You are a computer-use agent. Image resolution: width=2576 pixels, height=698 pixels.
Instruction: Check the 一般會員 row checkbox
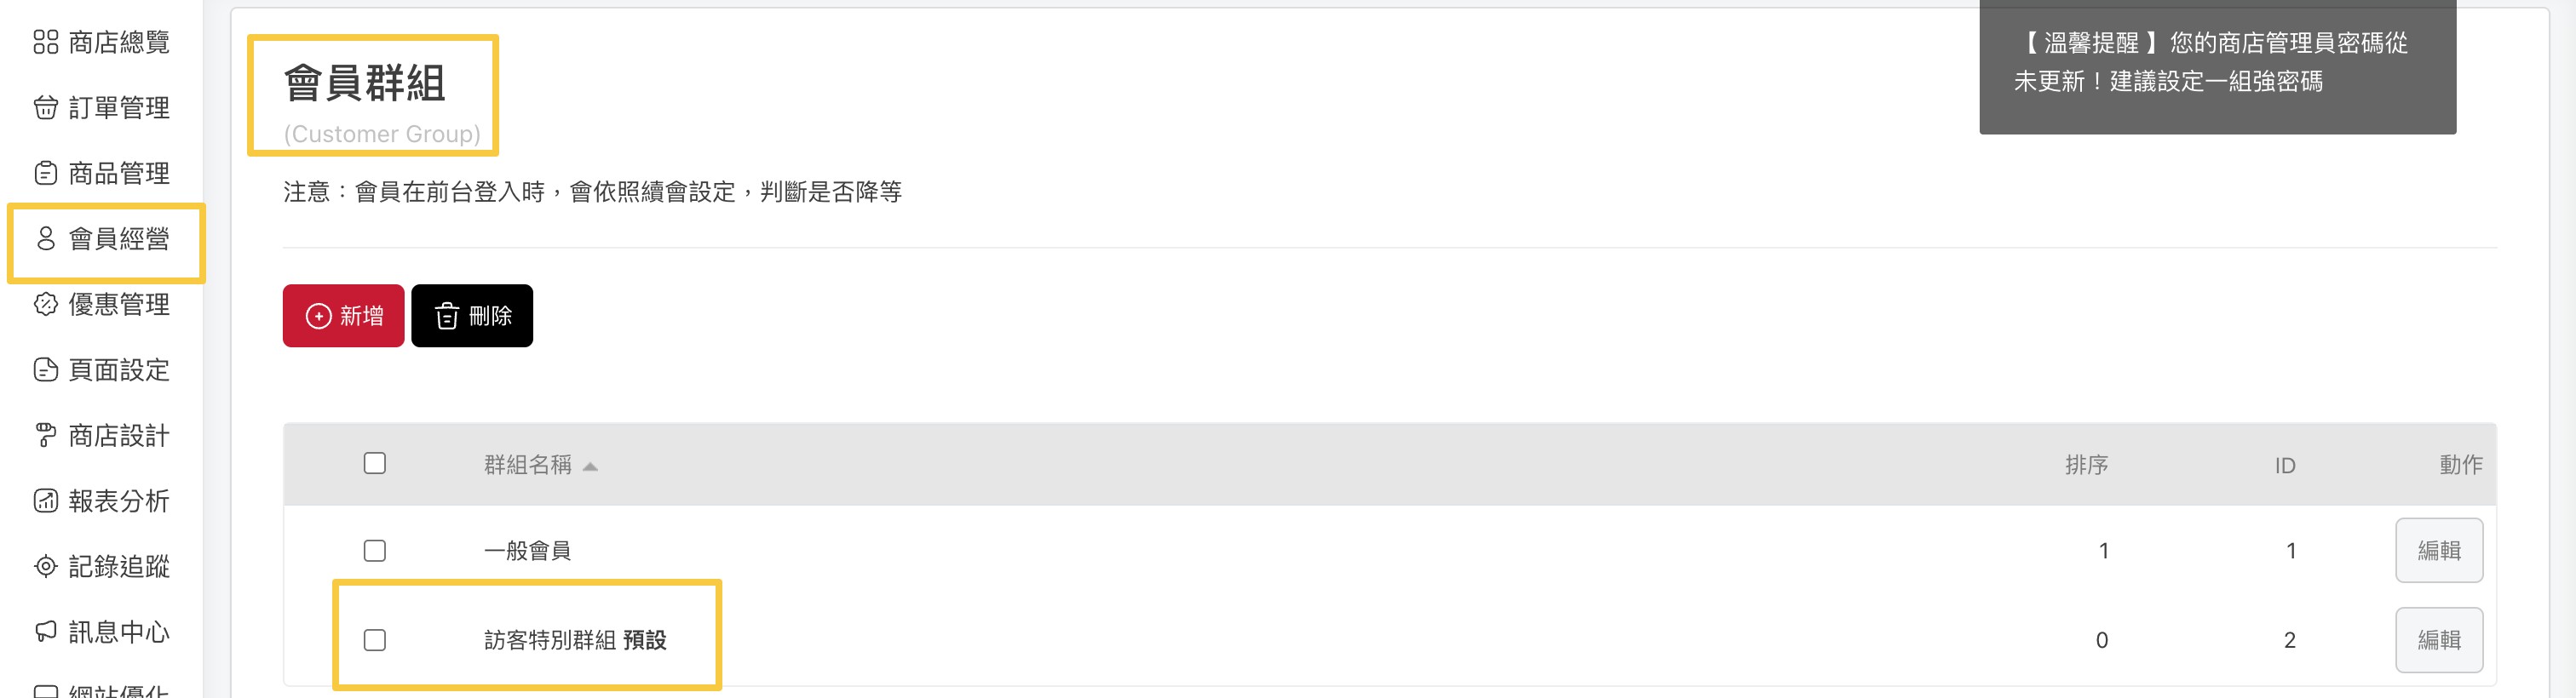coord(375,552)
